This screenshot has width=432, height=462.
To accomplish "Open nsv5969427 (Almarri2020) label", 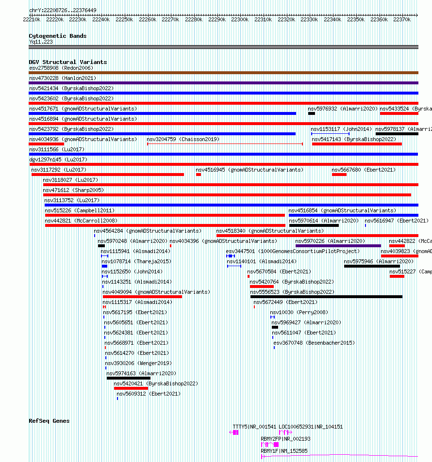I will click(x=306, y=322).
